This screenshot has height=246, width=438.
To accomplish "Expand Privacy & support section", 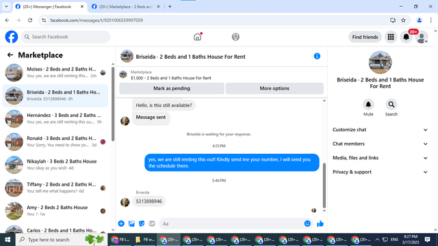I will (380, 172).
